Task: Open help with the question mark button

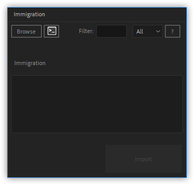Action: tap(173, 32)
